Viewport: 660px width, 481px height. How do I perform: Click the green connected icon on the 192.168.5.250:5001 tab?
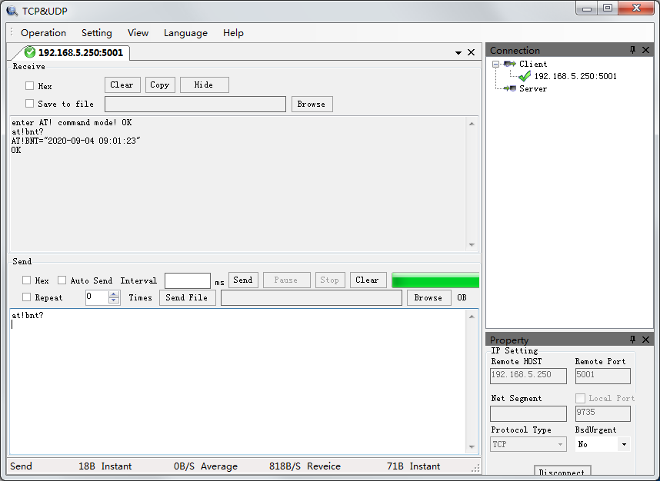(x=30, y=52)
